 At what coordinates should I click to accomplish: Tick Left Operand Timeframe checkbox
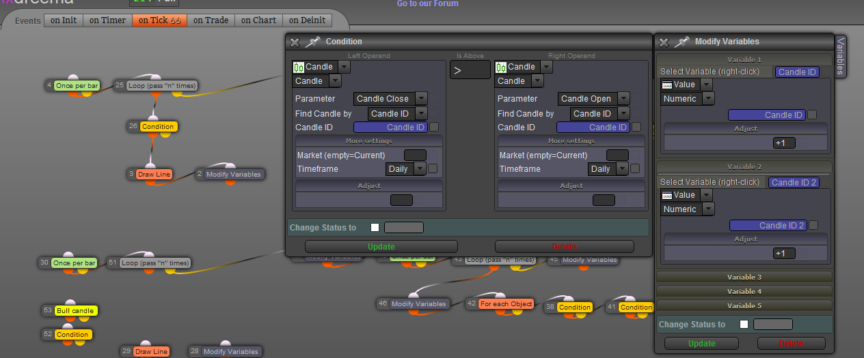point(433,168)
